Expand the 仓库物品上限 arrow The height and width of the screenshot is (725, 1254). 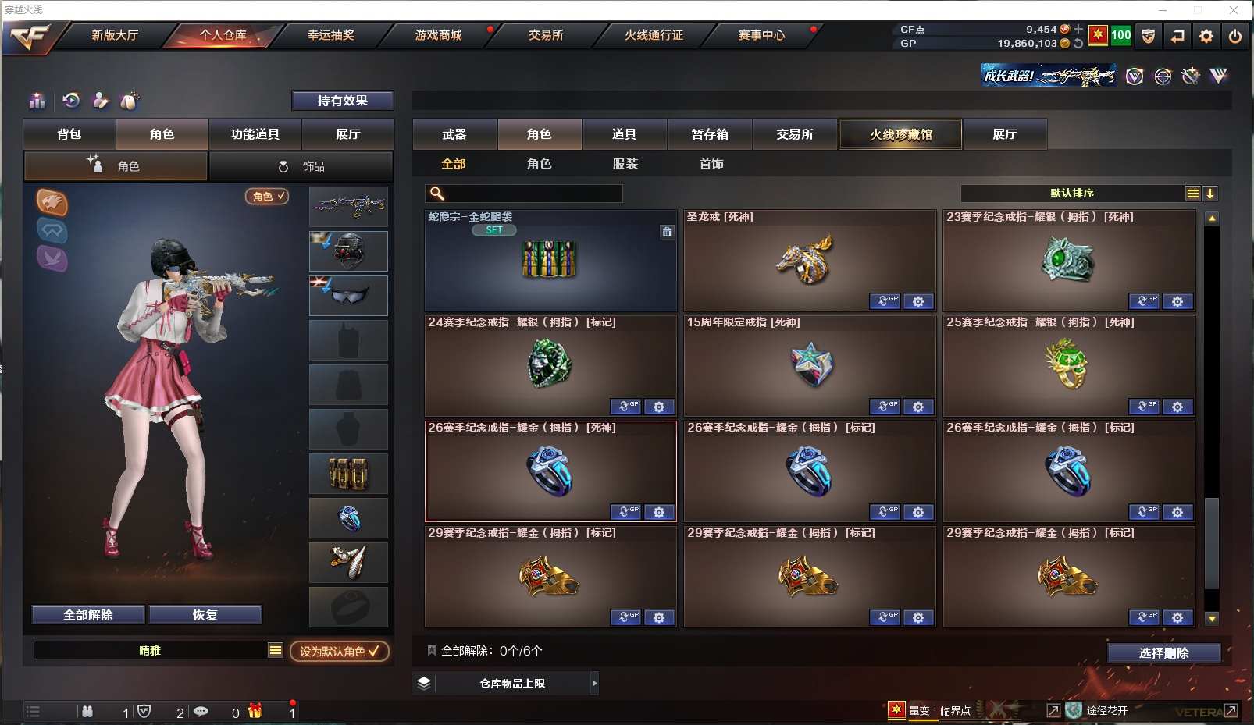(594, 684)
